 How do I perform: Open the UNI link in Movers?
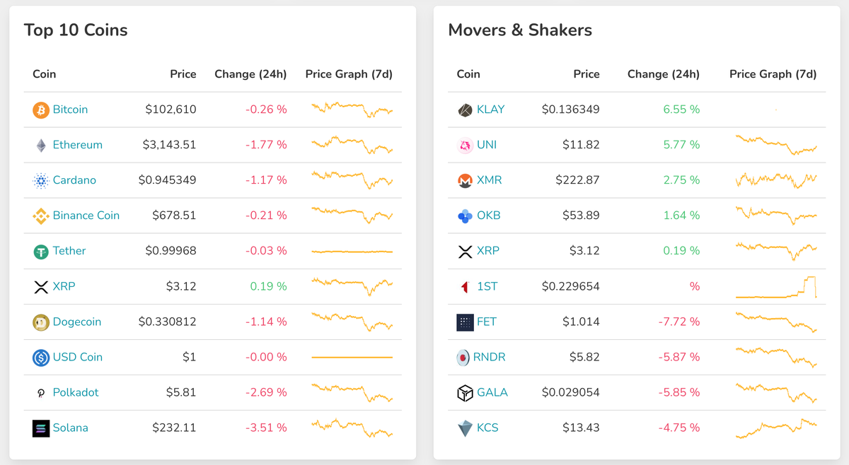(x=487, y=145)
